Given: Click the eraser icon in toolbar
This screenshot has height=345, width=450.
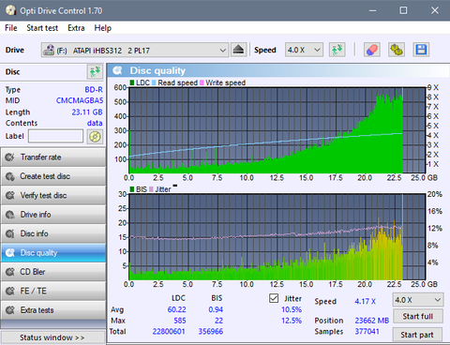Looking at the screenshot, I should click(372, 50).
